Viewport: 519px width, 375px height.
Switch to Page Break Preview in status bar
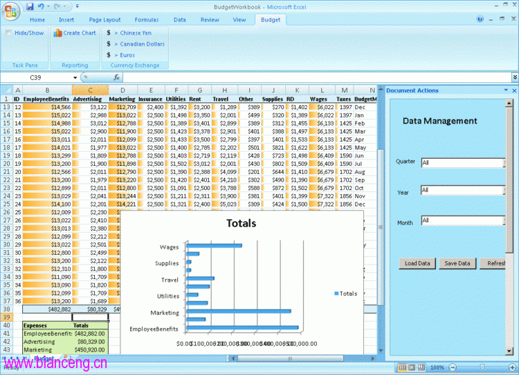pos(421,367)
